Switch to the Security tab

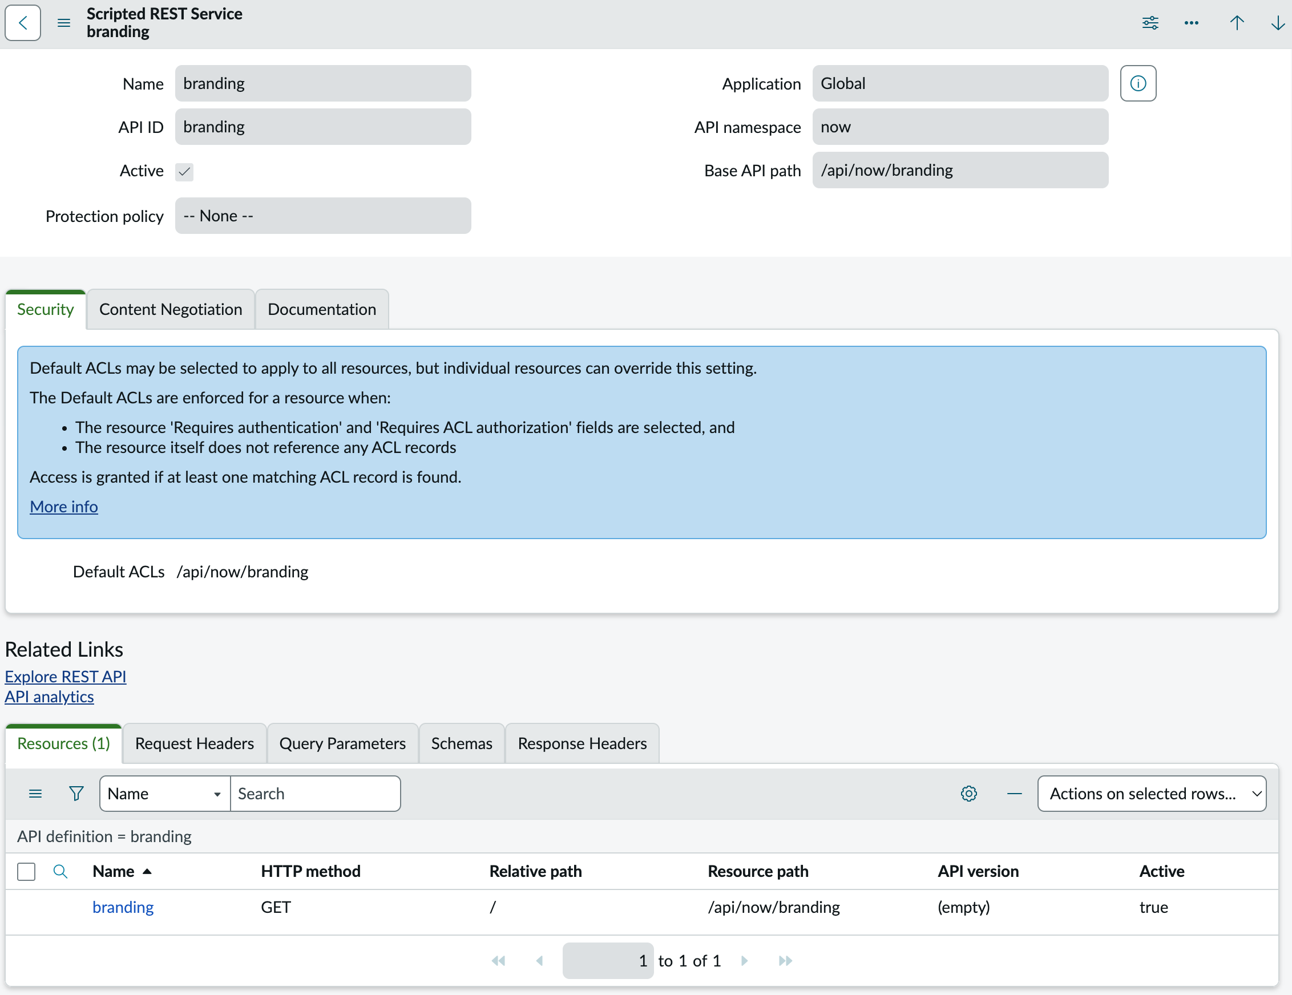click(46, 309)
